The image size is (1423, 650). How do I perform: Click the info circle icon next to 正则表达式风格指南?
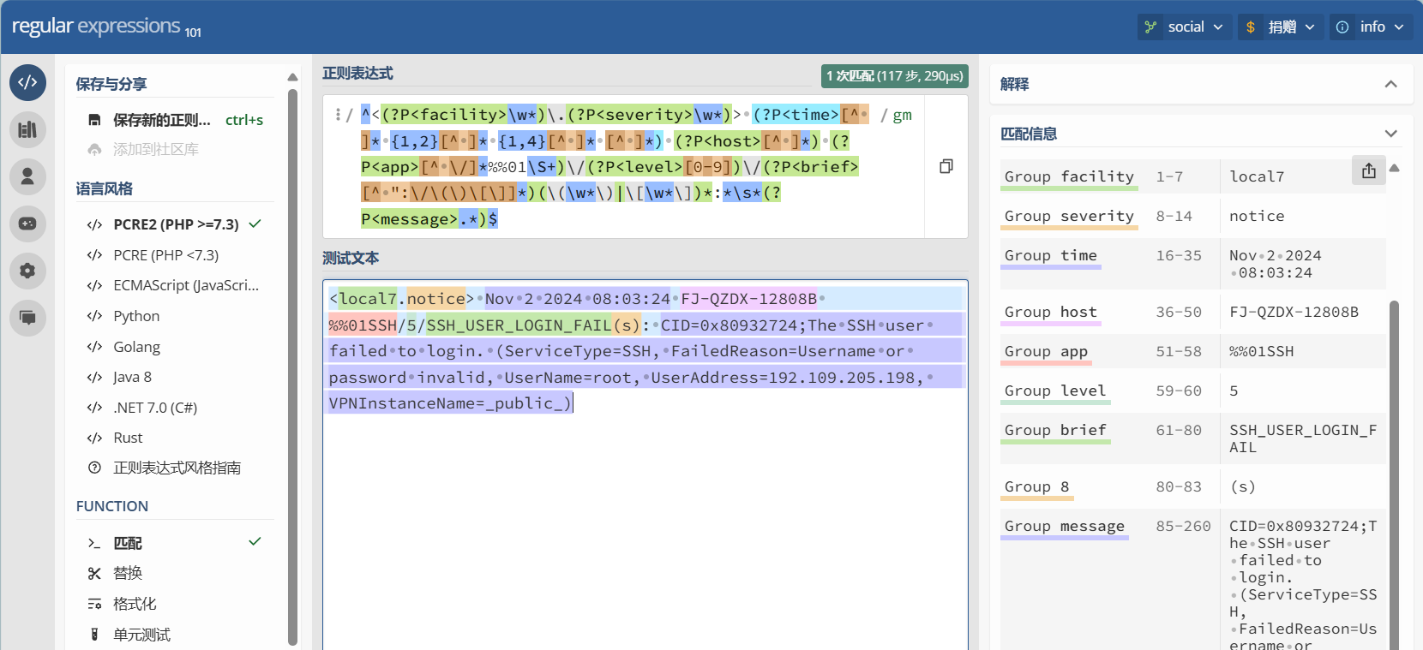(94, 468)
